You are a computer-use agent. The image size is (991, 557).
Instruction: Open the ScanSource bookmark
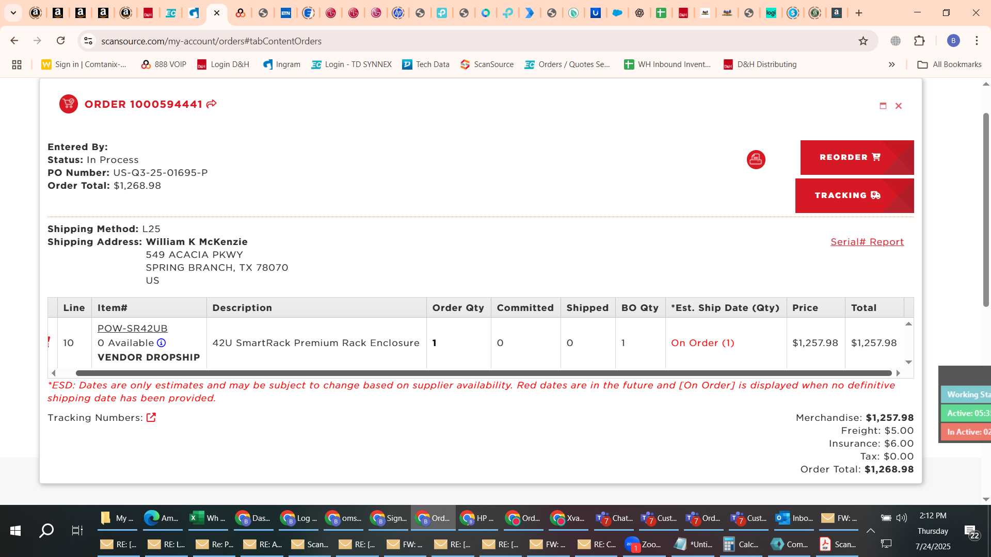(487, 64)
